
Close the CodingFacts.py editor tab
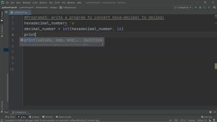[29, 12]
